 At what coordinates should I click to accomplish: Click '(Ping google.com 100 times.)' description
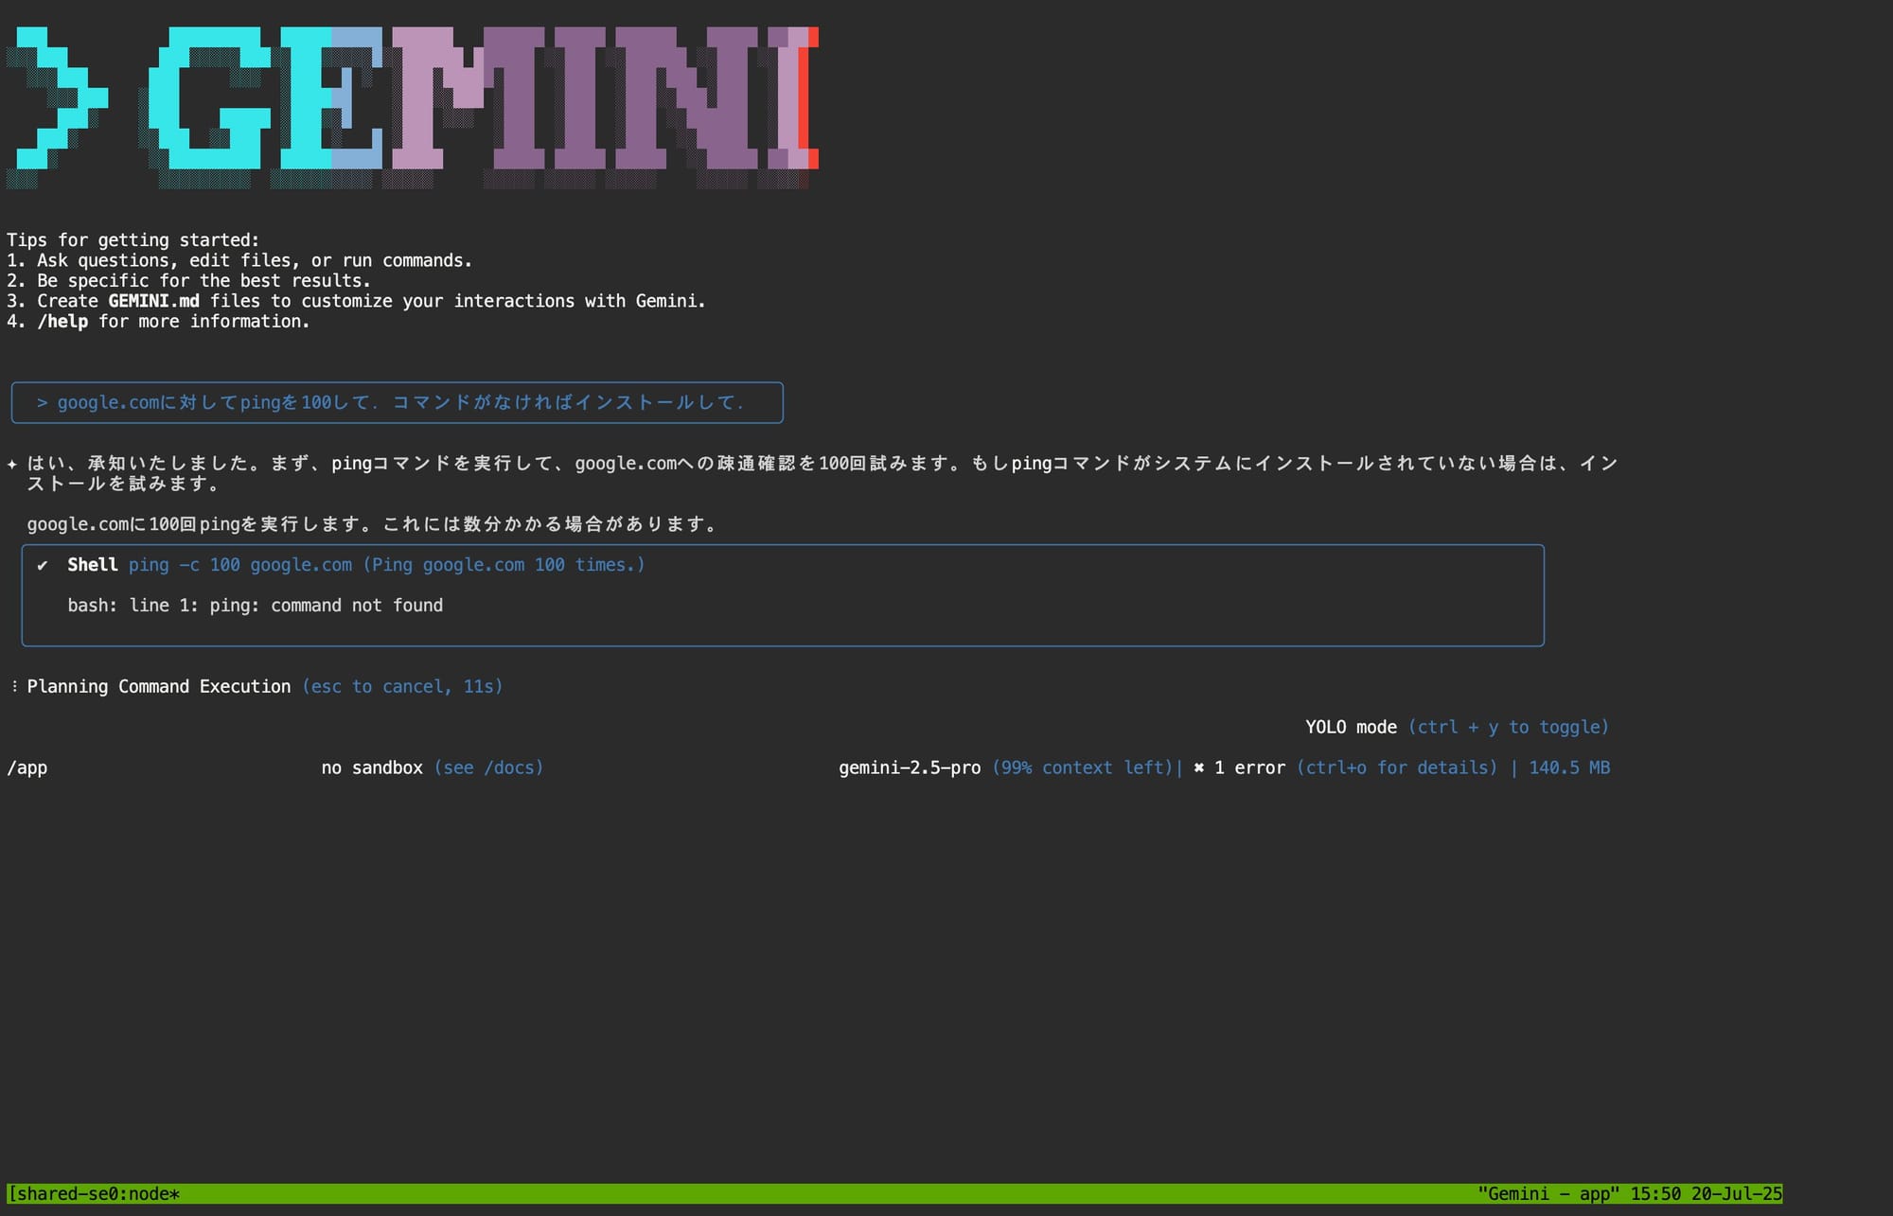tap(504, 565)
